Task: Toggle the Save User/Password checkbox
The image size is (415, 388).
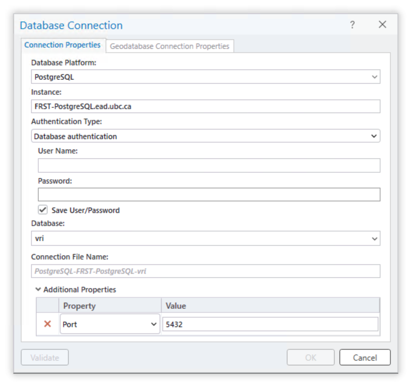Action: 43,210
